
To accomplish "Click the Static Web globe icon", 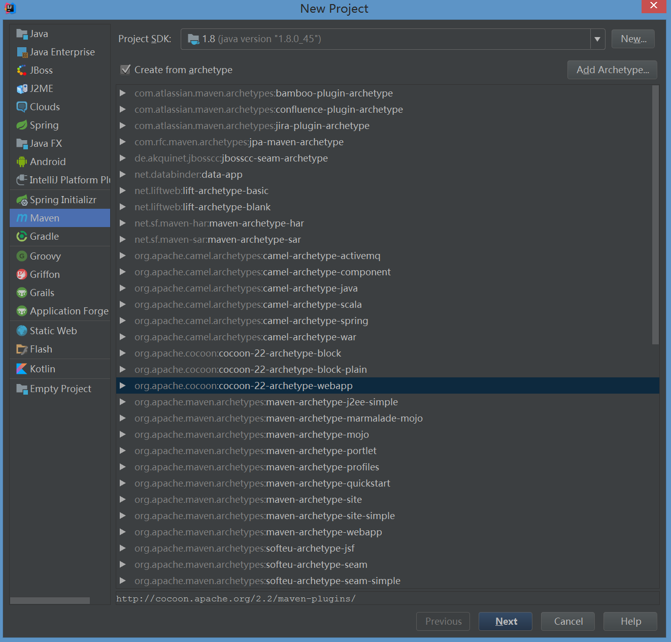I will (22, 331).
